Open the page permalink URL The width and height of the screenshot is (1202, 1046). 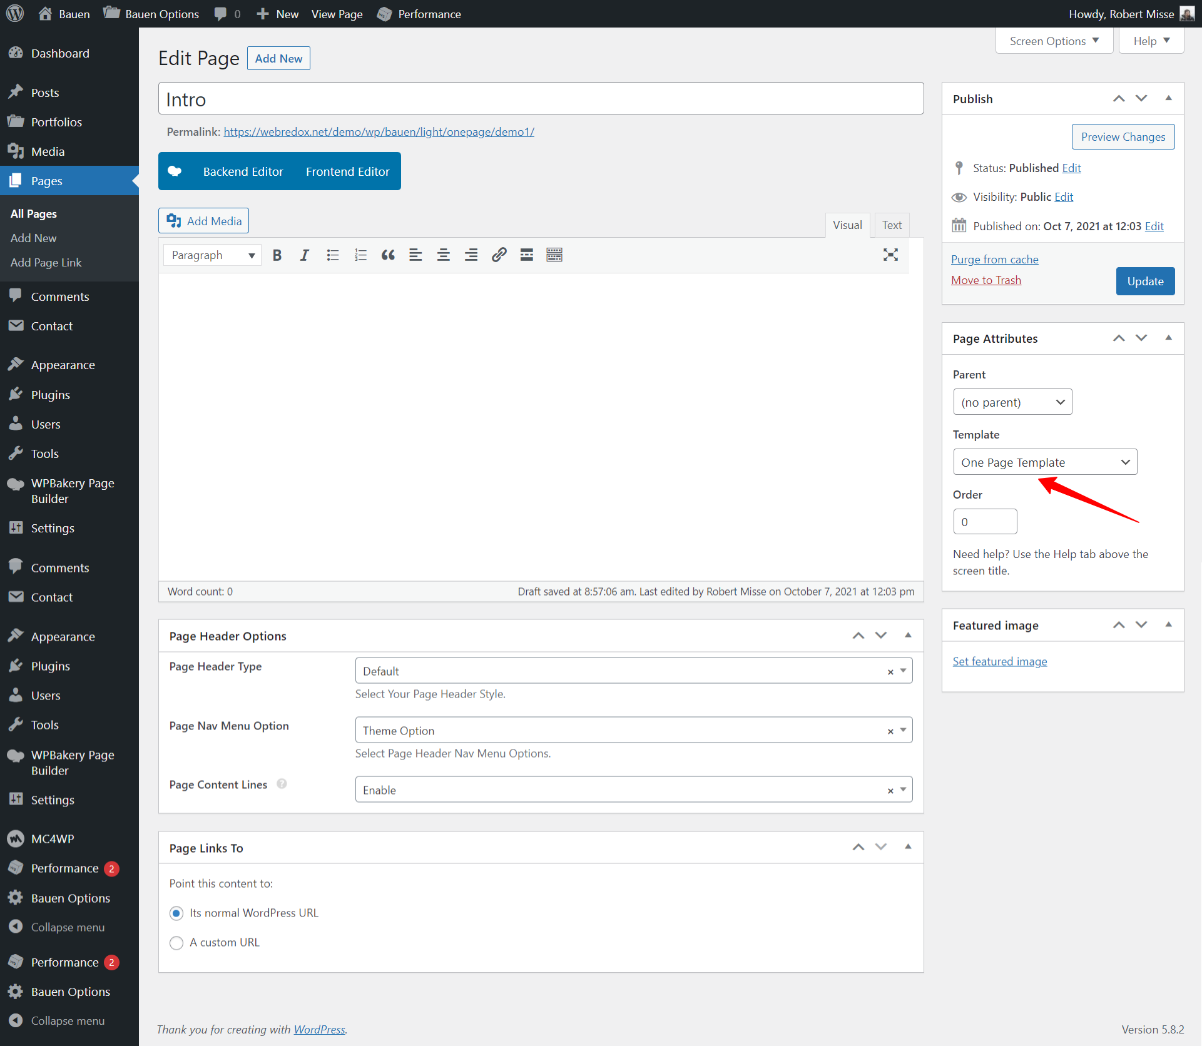379,132
